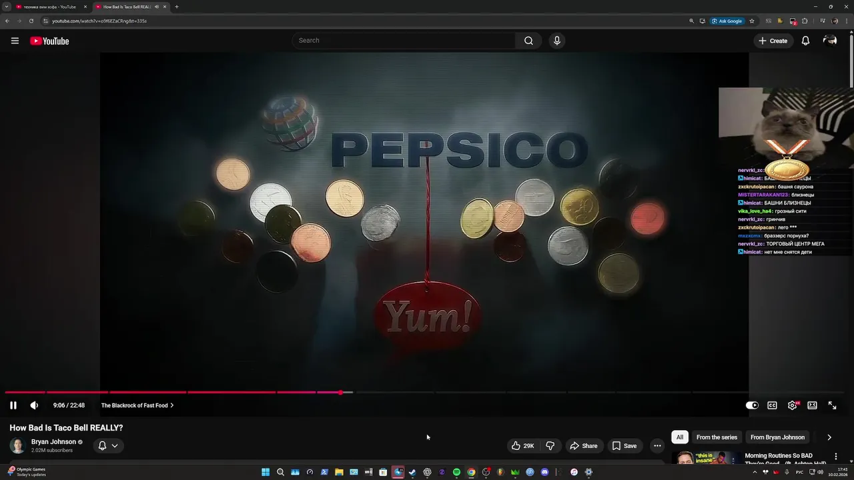Like the video with 29K likes
Image resolution: width=854 pixels, height=480 pixels.
[522, 445]
